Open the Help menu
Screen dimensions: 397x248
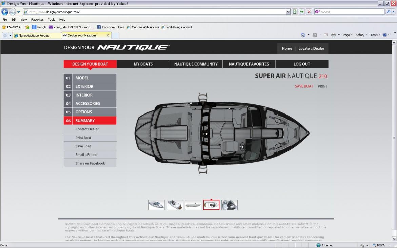coord(62,20)
